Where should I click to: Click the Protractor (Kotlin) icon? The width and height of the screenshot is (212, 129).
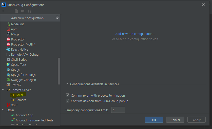(x=8, y=44)
